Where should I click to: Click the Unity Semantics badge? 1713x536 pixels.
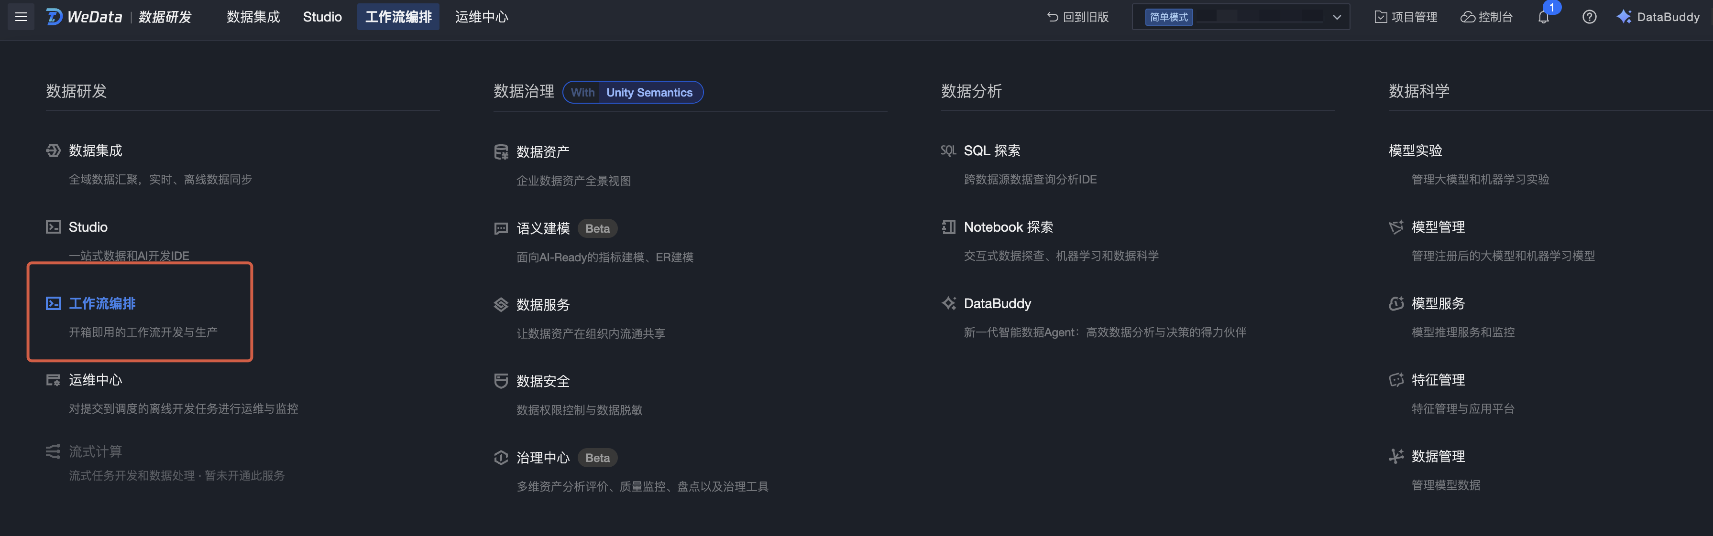click(x=648, y=92)
